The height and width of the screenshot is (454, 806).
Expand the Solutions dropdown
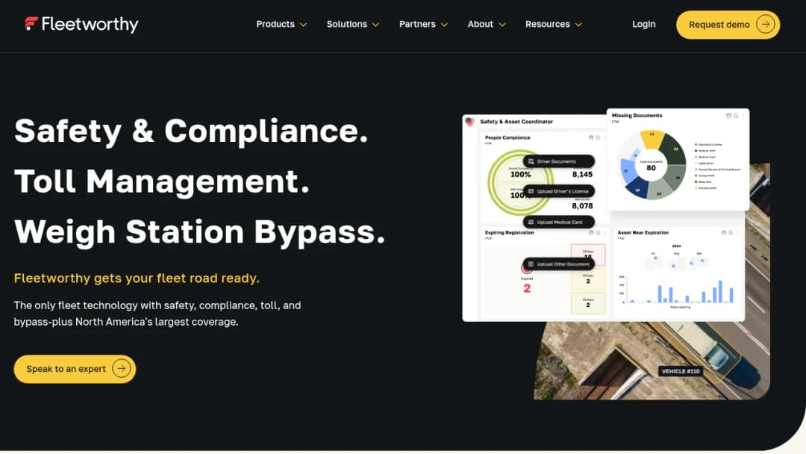(352, 24)
